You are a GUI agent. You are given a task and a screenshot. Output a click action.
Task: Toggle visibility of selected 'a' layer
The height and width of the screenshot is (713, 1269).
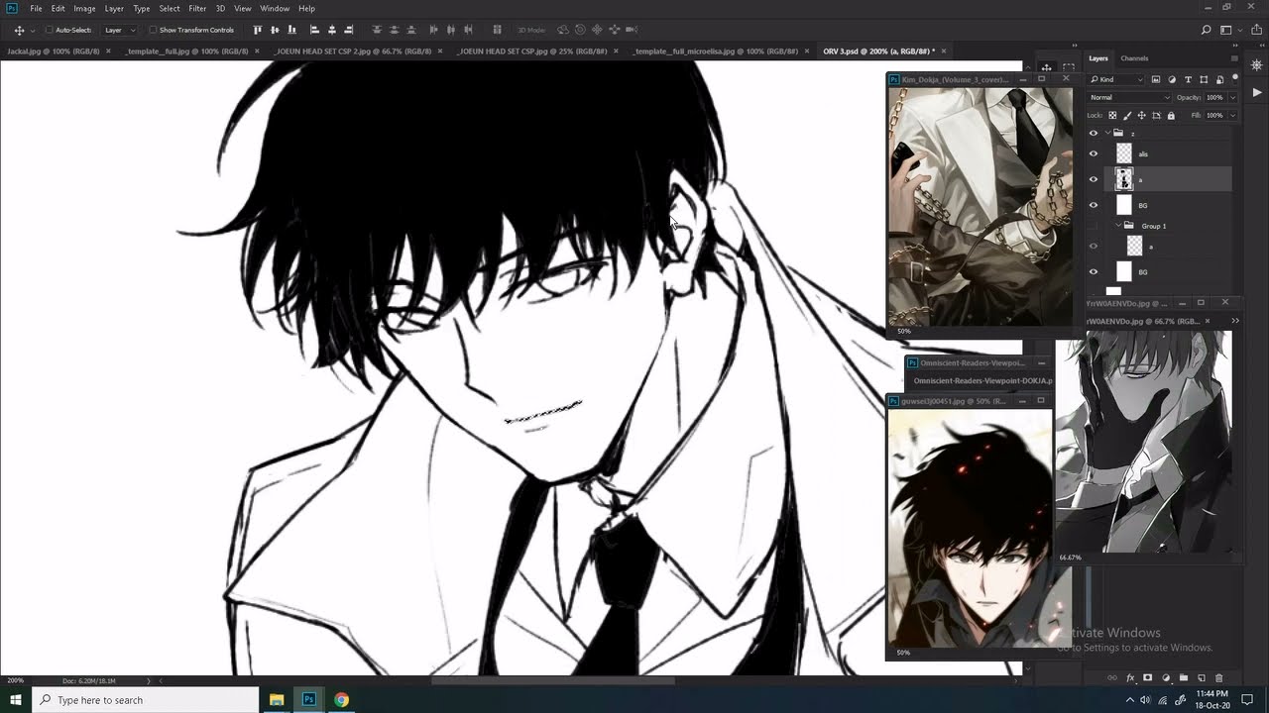(x=1094, y=179)
